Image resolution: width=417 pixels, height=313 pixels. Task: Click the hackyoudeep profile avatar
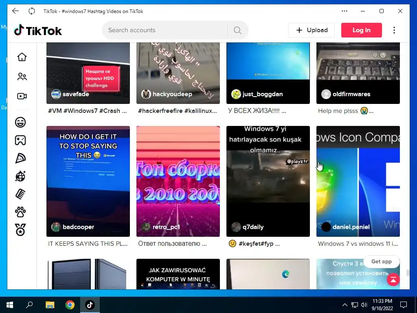click(146, 94)
